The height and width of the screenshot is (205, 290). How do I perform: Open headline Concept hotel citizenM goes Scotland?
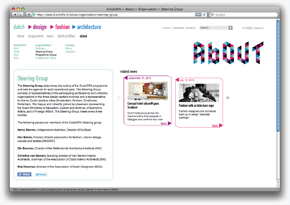tap(143, 105)
